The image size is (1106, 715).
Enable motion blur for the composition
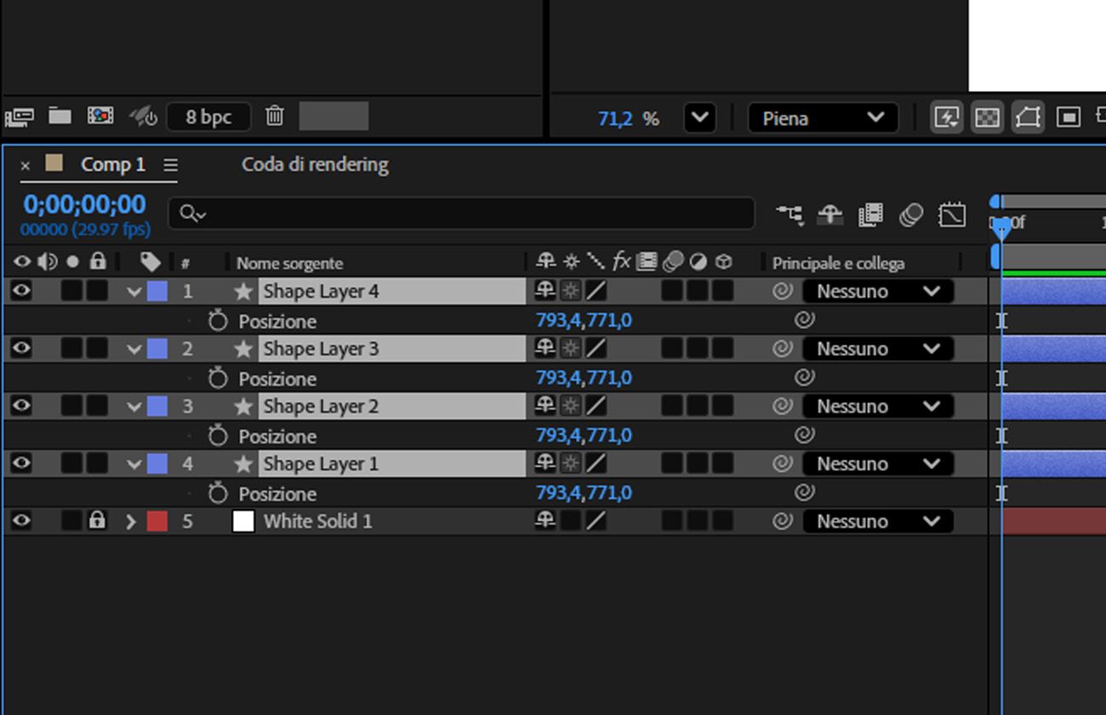(x=910, y=214)
